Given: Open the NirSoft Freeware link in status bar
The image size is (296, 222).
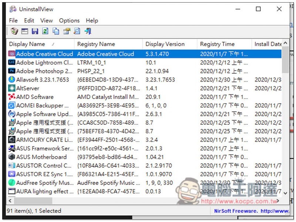Looking at the screenshot, I should point(251,211).
